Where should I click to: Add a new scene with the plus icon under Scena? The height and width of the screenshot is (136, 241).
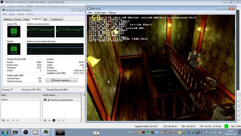[x=3, y=120]
